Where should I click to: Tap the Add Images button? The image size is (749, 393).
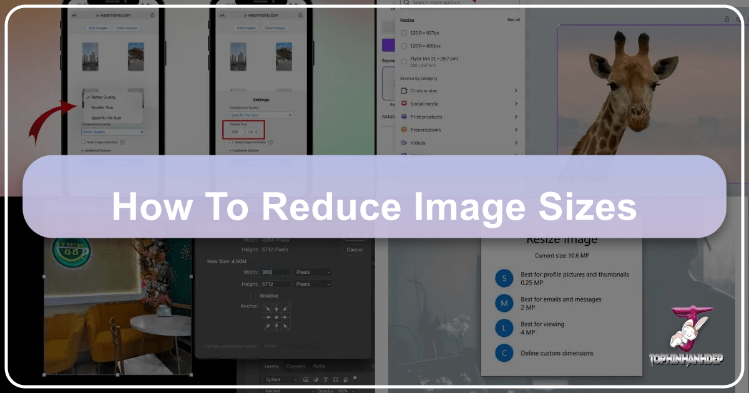click(x=97, y=27)
